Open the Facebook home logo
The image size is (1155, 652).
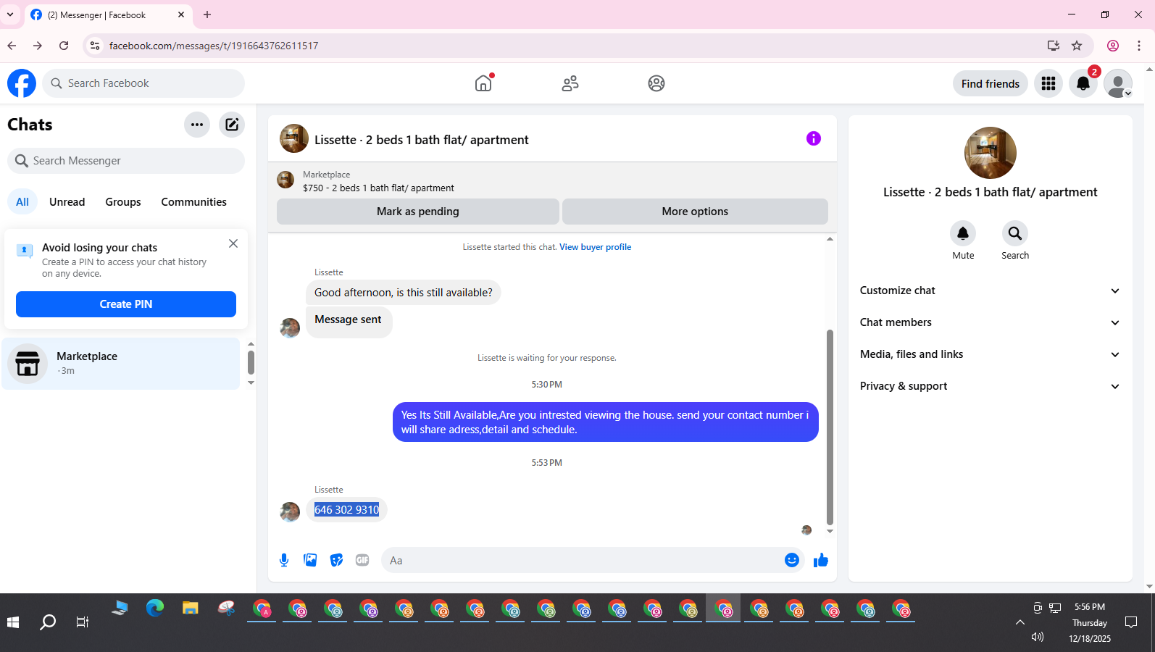tap(22, 83)
